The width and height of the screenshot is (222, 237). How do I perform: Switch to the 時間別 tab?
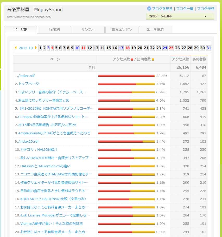(54, 30)
